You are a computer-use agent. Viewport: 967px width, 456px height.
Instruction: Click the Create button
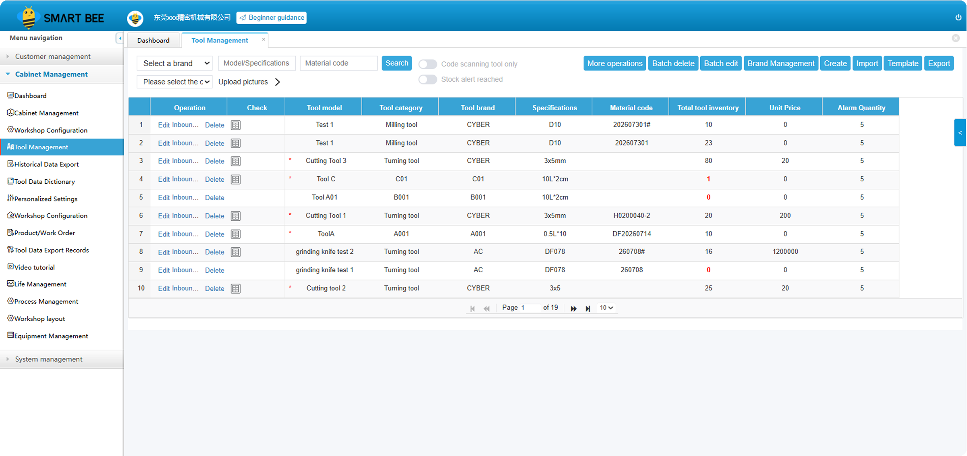tap(835, 63)
